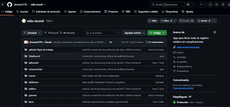Viewport: 230px width, 107px height.
Task: Open the manos folder
Action: [x=32, y=76]
